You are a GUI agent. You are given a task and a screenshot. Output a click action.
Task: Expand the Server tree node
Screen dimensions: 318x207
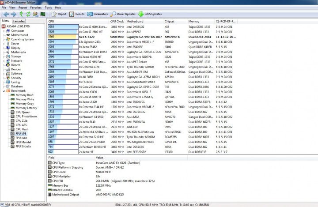(x=4, y=44)
